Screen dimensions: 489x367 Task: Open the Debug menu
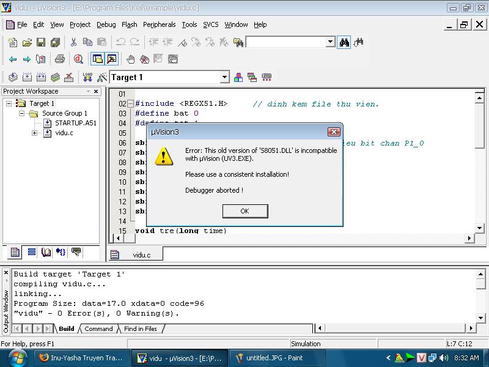106,24
